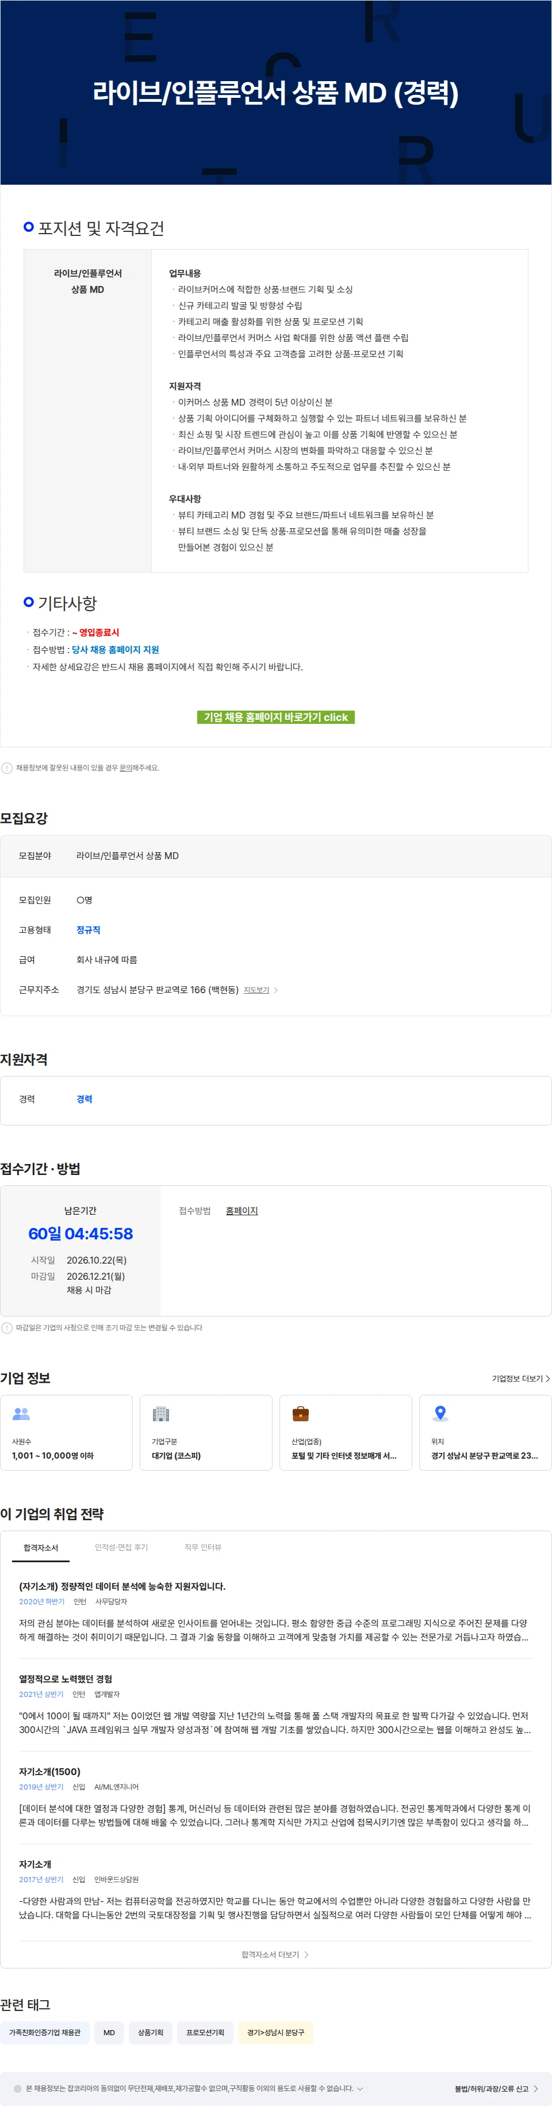Click the 2021년 상반기 label

[x=41, y=1694]
